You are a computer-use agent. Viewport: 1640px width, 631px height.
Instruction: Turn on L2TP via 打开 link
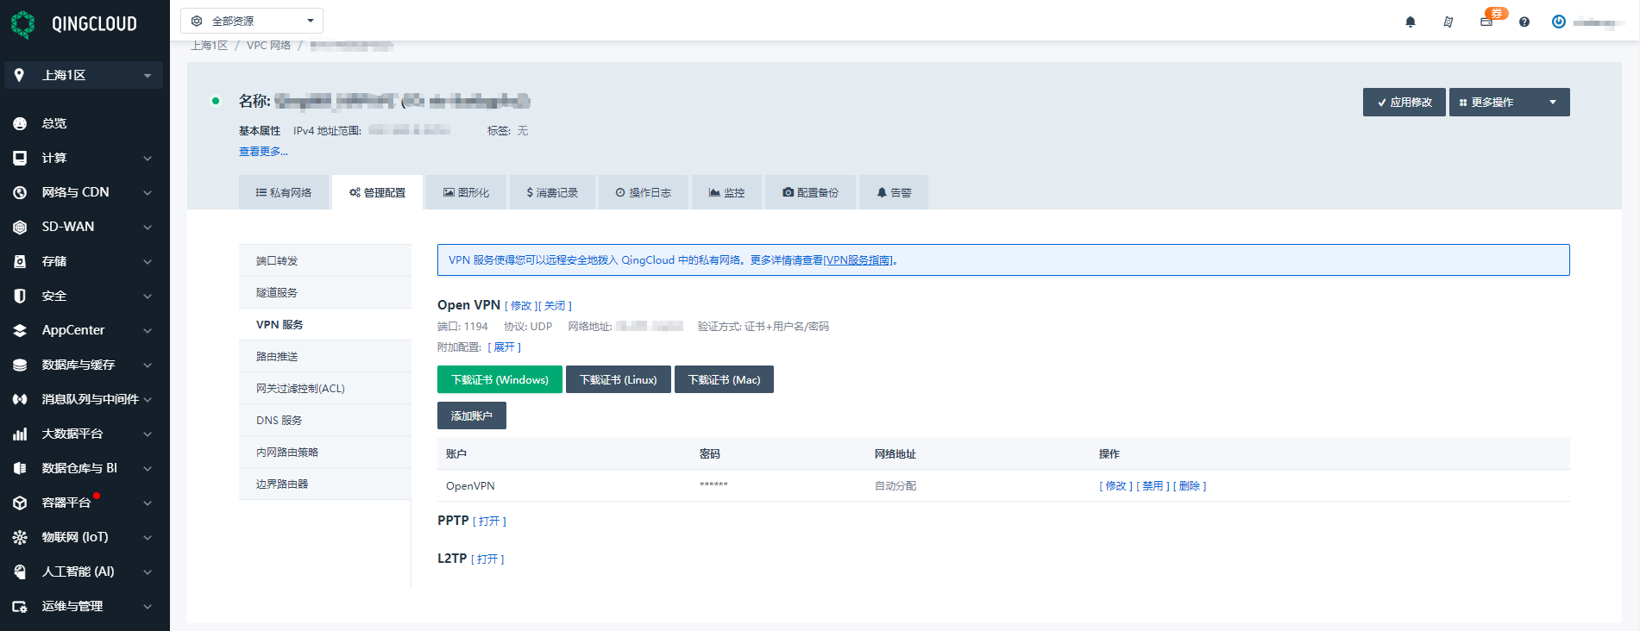pos(487,559)
